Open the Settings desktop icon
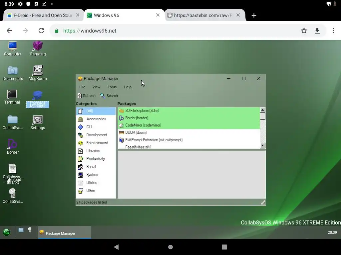The height and width of the screenshot is (255, 341). tap(38, 123)
